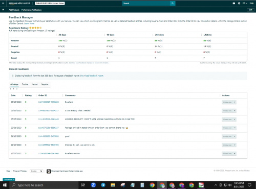The height and width of the screenshot is (189, 256).
Task: Open the Help link in header
Action: [x=251, y=3]
